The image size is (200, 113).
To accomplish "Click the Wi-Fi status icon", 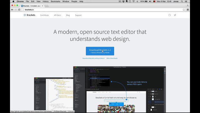I will (133, 1).
